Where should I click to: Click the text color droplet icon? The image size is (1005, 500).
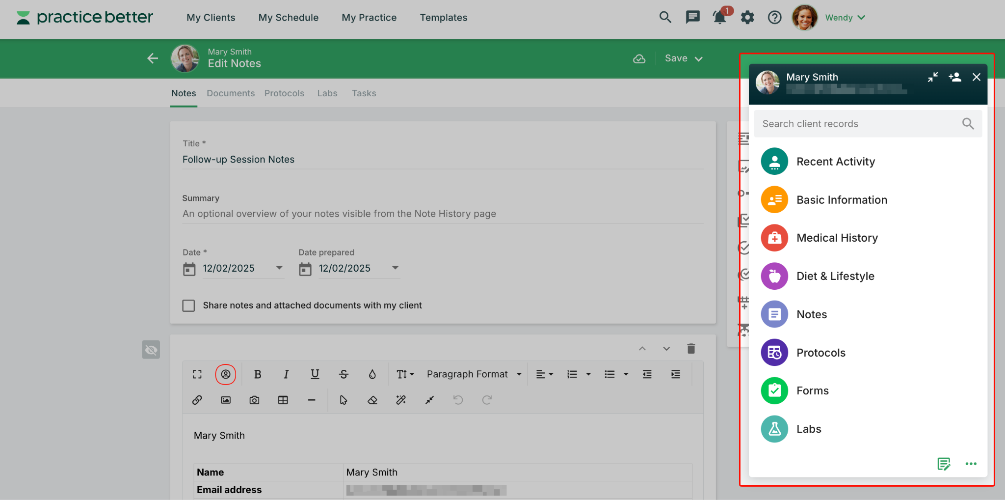click(x=372, y=374)
